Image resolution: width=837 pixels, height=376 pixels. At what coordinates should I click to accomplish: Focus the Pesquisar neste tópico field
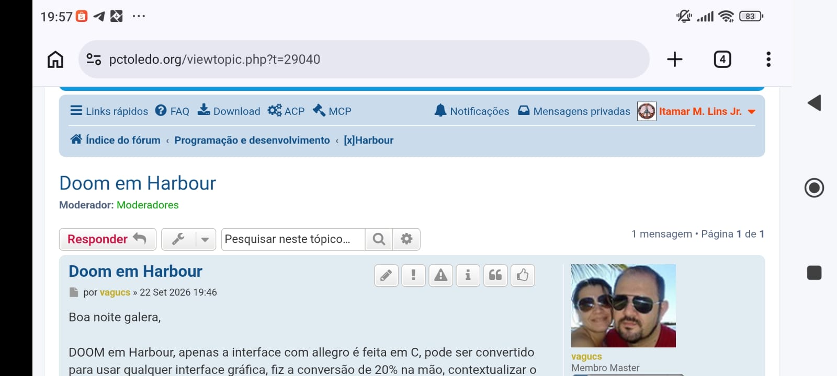(x=293, y=239)
